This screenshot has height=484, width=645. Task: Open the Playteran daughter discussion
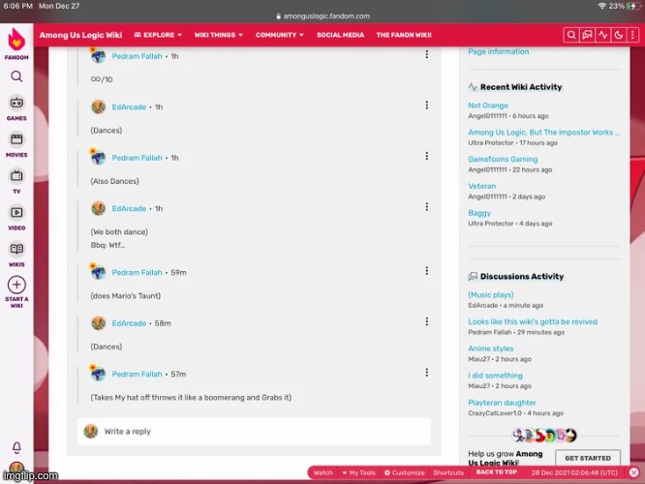(502, 403)
